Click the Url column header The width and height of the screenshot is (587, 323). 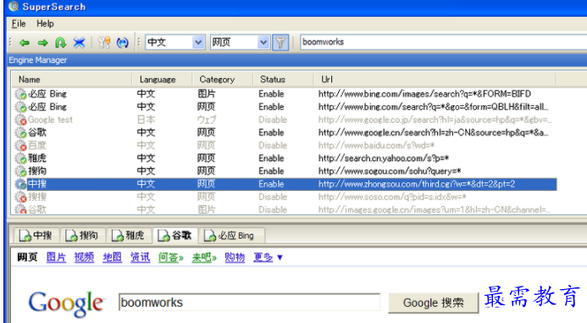tap(435, 80)
